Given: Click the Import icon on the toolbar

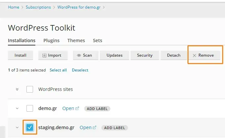Looking at the screenshot, I should click(x=44, y=55).
